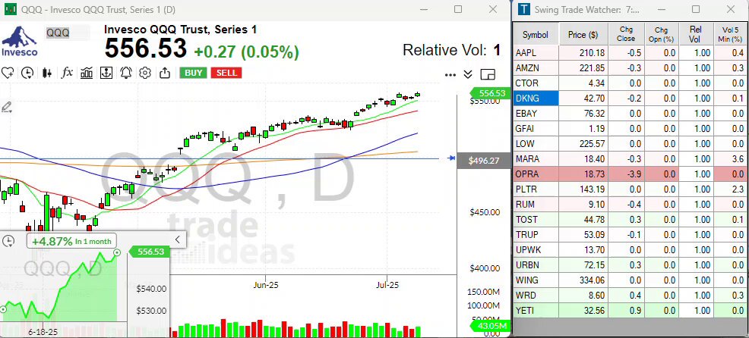749x338 pixels.
Task: Select the TRUP row symbol
Action: 535,234
